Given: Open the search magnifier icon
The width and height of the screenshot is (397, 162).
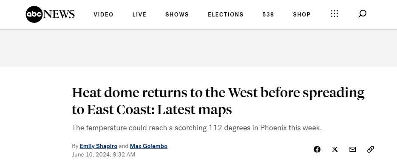Looking at the screenshot, I should point(362,14).
